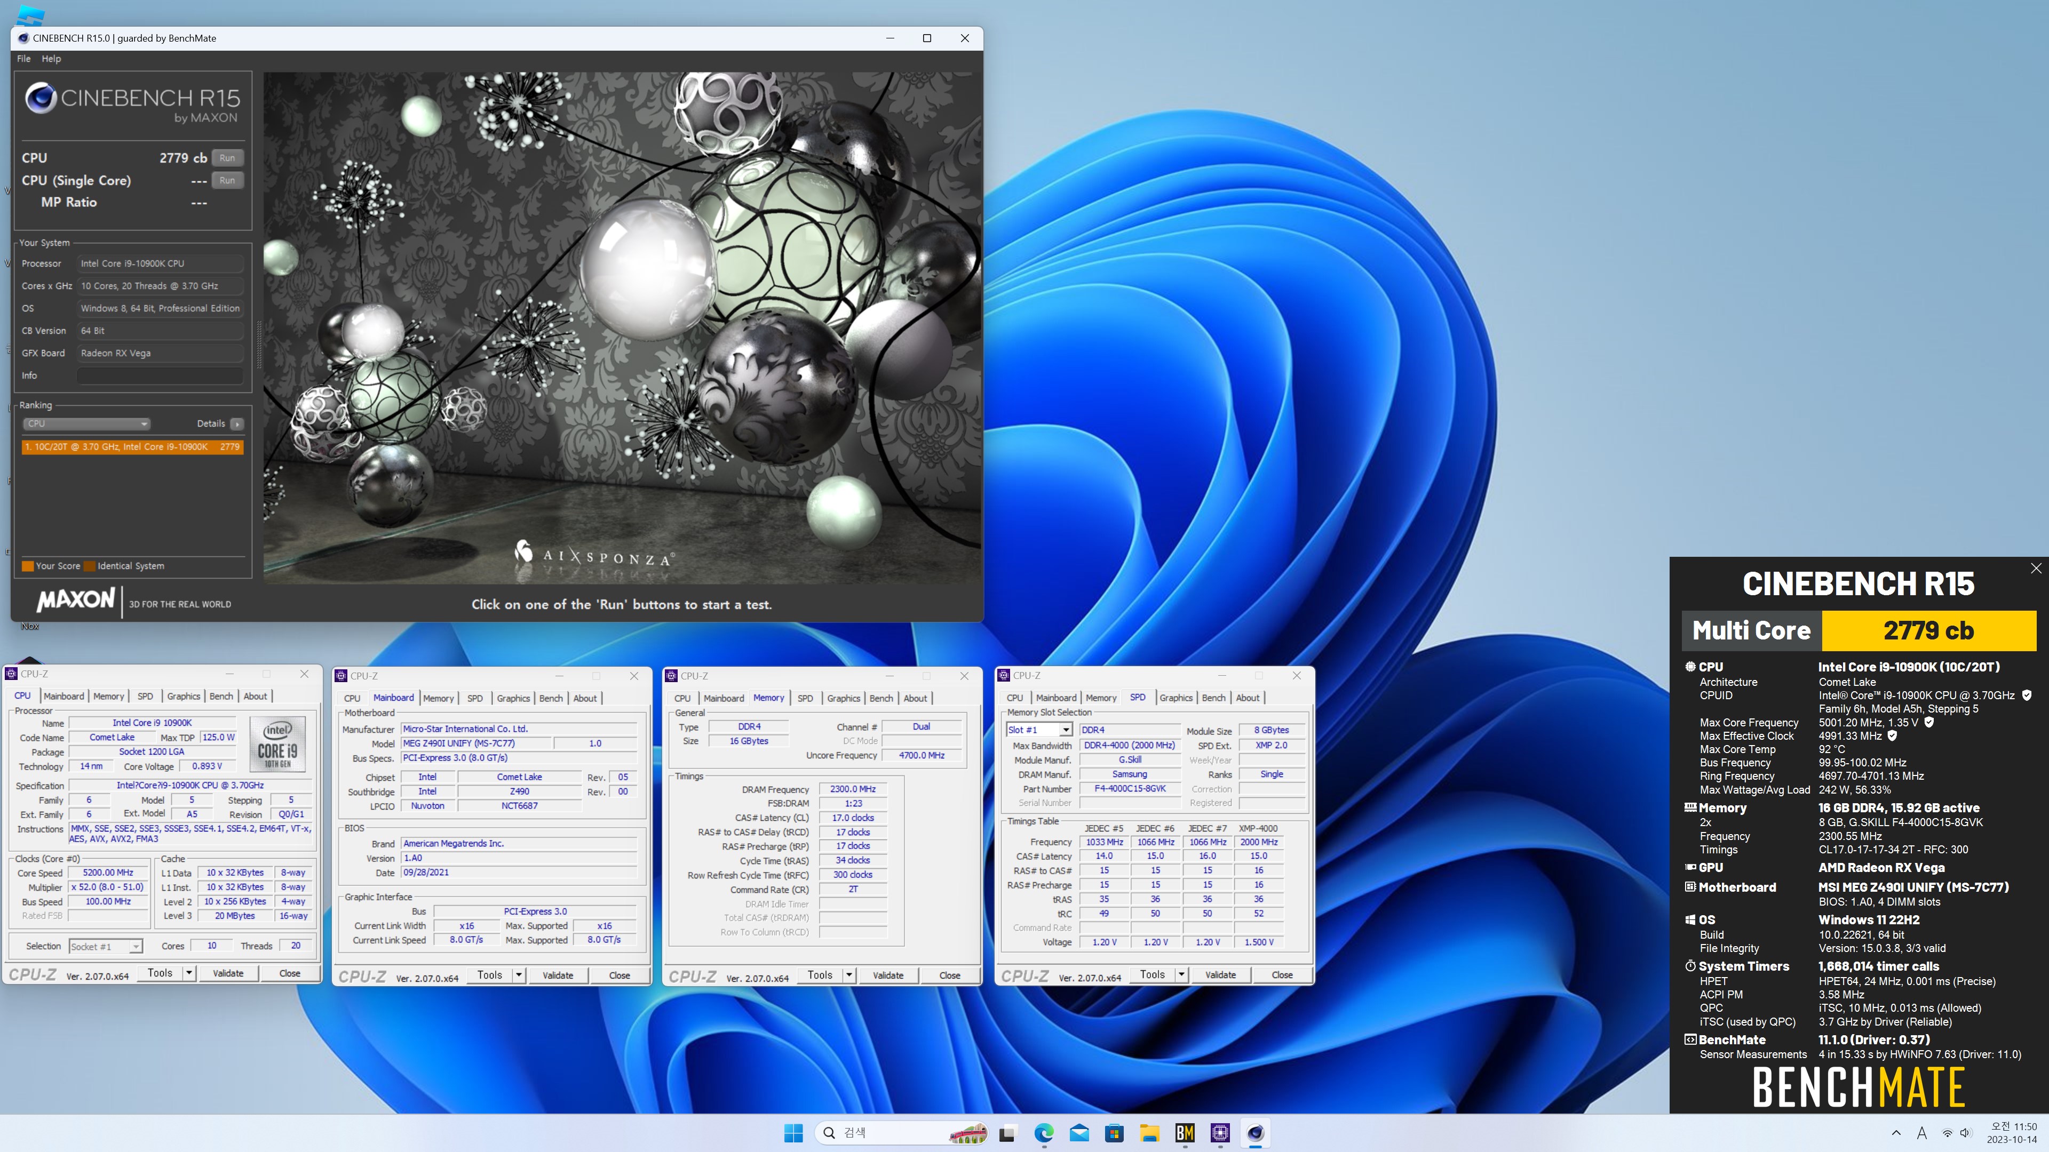Click the Intel Core i9 badge logo
2049x1152 pixels.
(277, 744)
